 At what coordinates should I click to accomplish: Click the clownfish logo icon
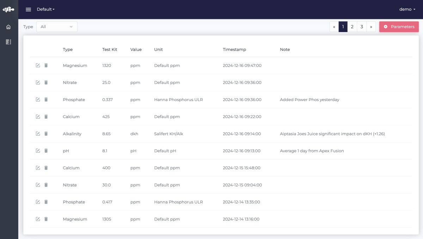coord(8,10)
